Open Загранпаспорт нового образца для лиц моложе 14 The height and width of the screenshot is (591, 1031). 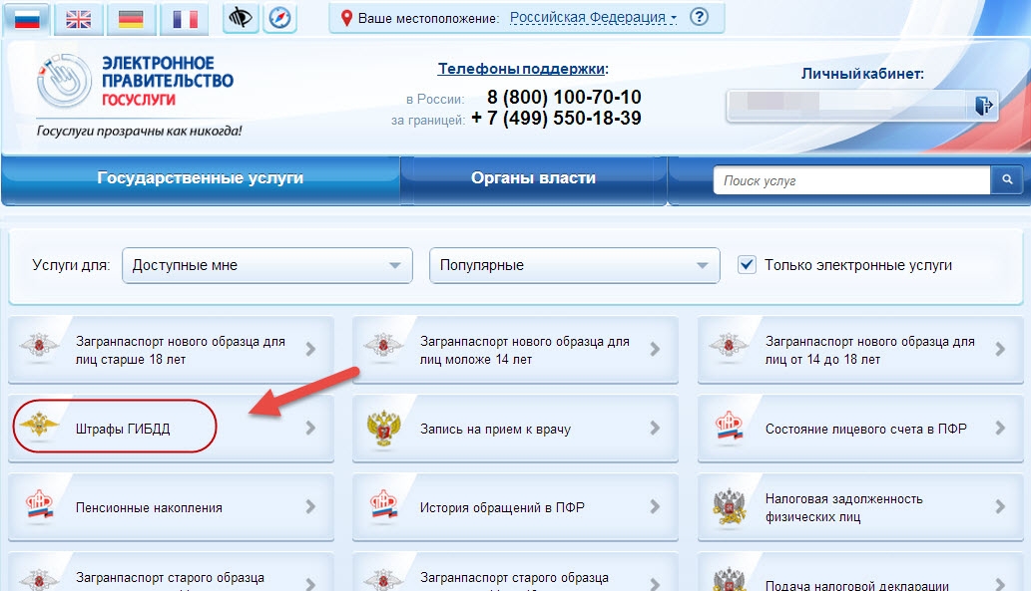point(515,350)
